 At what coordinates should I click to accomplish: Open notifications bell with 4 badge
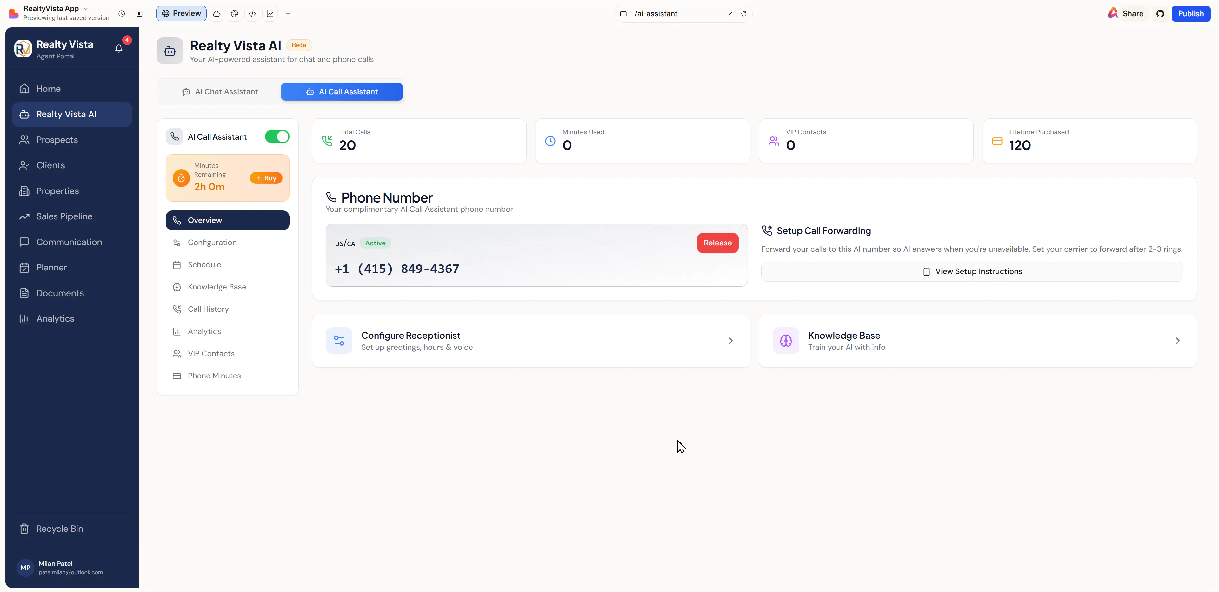point(119,48)
